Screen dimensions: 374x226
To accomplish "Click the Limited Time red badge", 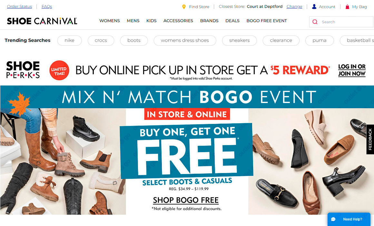I will click(x=59, y=70).
